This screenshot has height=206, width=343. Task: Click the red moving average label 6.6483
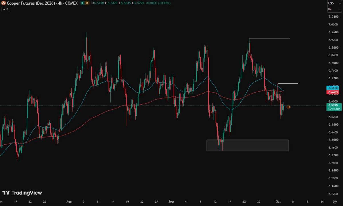click(x=332, y=92)
